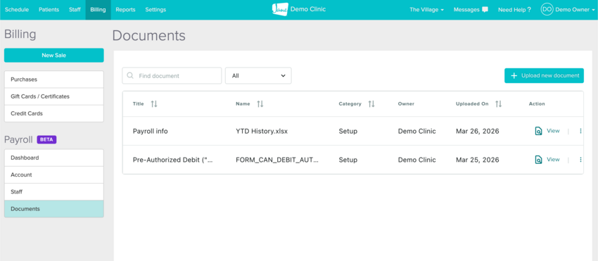This screenshot has width=598, height=261.
Task: Open Staff under Payroll sidebar
Action: 53,191
